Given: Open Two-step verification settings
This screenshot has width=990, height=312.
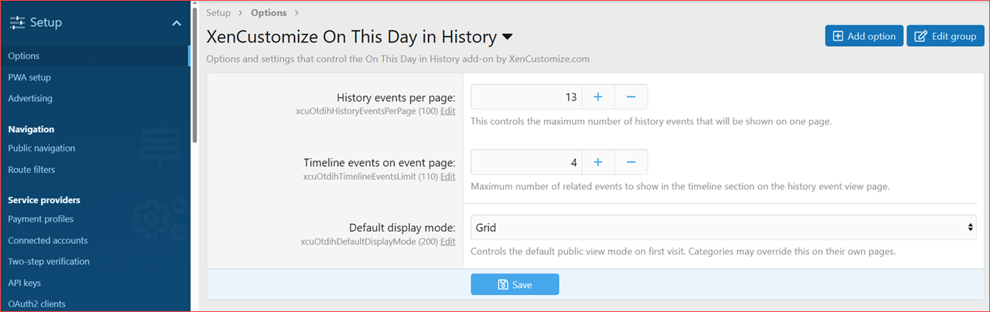Looking at the screenshot, I should tap(49, 262).
